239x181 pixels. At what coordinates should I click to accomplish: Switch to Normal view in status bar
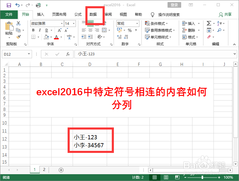(x=154, y=177)
